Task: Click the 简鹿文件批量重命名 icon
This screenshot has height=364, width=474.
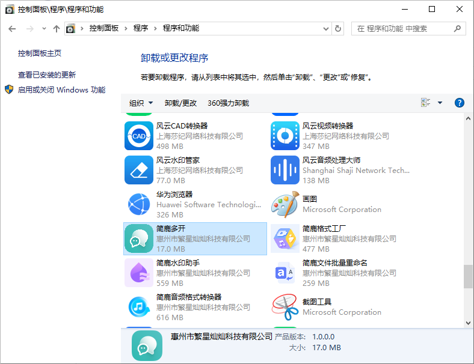Action: [x=285, y=273]
